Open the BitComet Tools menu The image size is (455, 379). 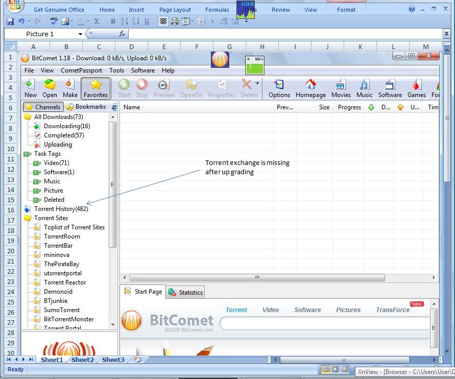click(116, 70)
